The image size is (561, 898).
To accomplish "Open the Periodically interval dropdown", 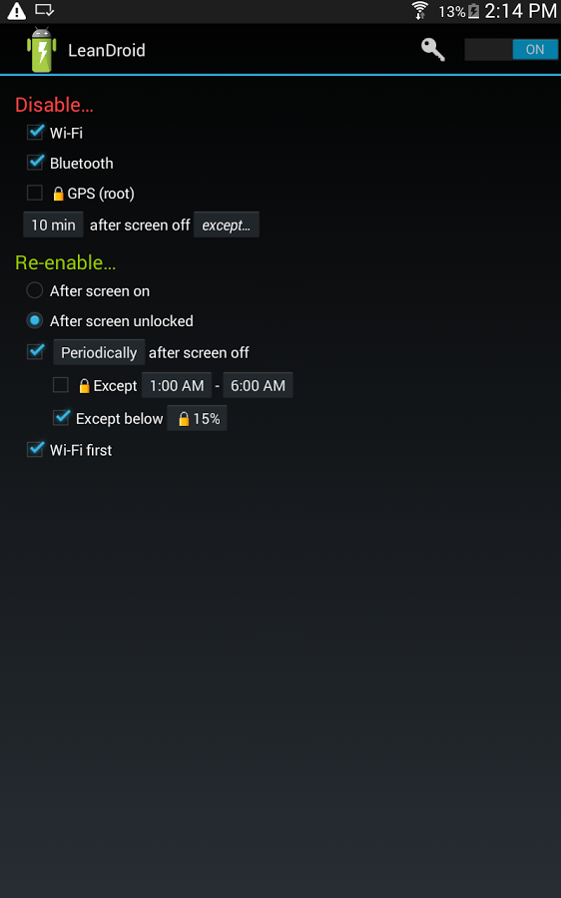I will (99, 352).
